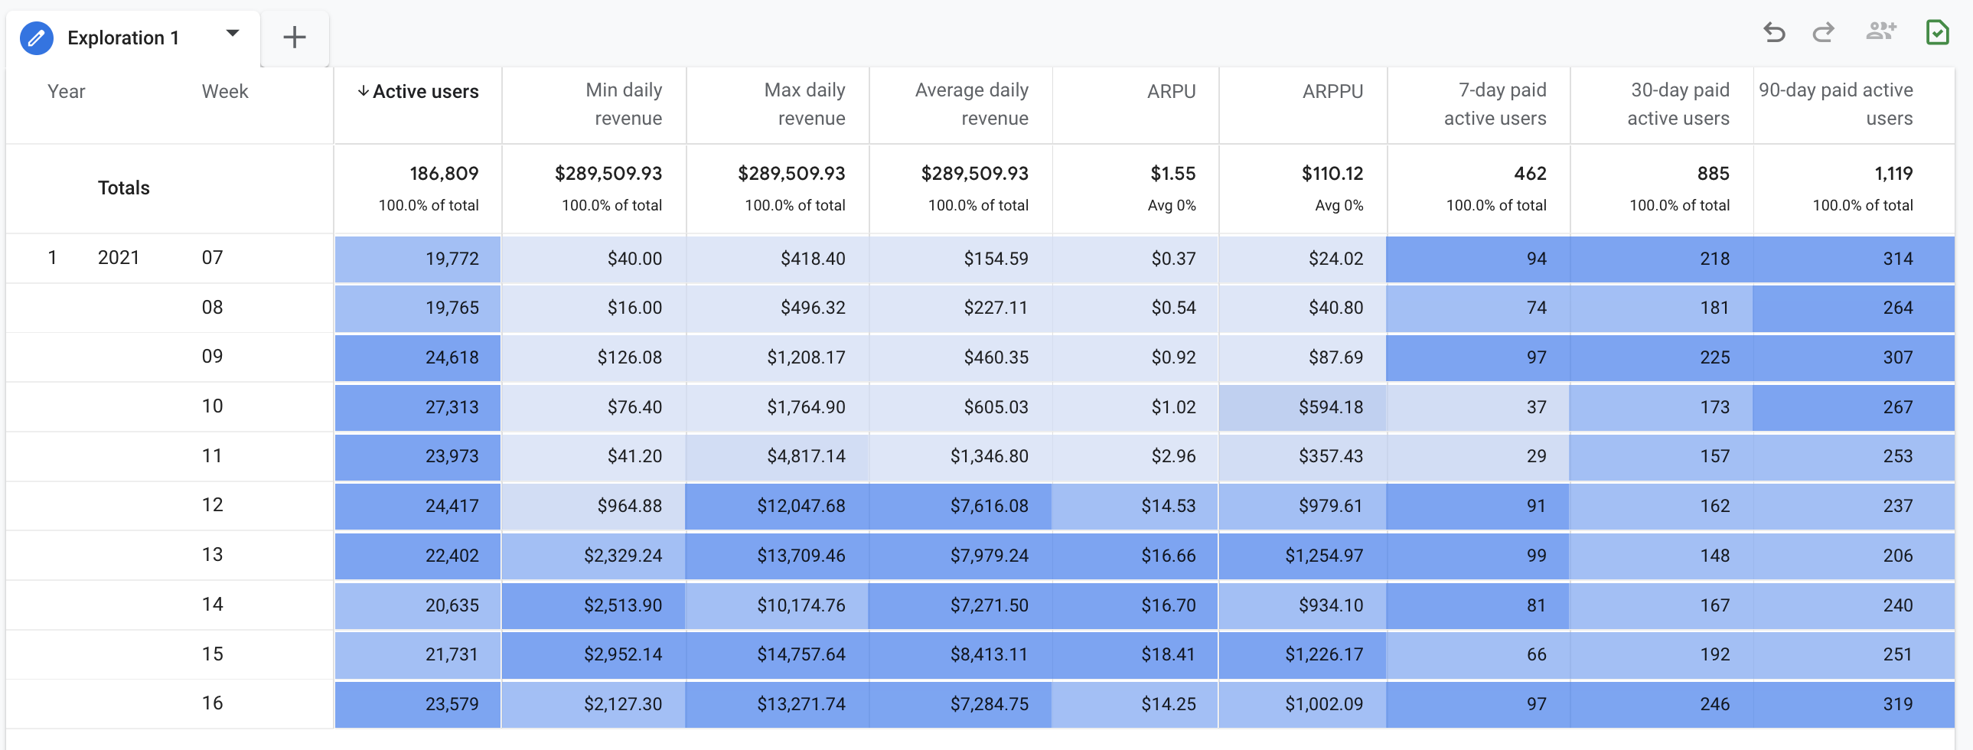This screenshot has width=1973, height=750.
Task: Click the 90-day paid active users header
Action: (x=1835, y=104)
